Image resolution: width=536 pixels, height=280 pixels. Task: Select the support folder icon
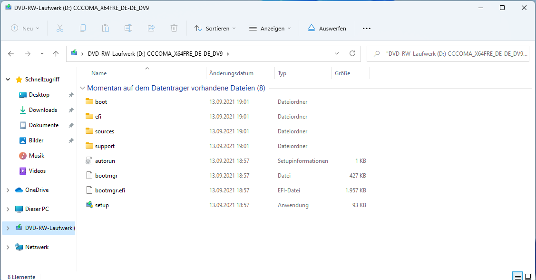[89, 146]
